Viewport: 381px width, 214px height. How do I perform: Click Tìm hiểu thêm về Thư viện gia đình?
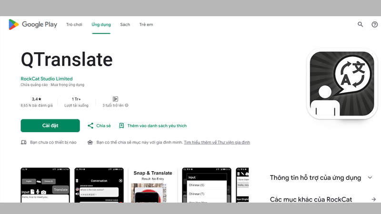click(217, 142)
